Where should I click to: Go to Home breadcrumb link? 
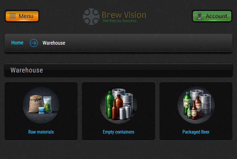click(17, 43)
